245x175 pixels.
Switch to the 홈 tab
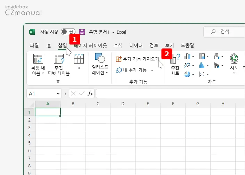pyautogui.click(x=49, y=45)
